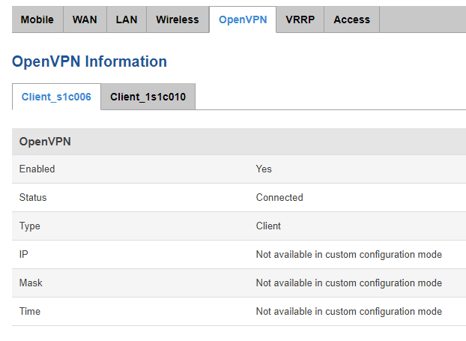Click the Mask row's unavailable message
The width and height of the screenshot is (466, 341).
click(x=349, y=283)
